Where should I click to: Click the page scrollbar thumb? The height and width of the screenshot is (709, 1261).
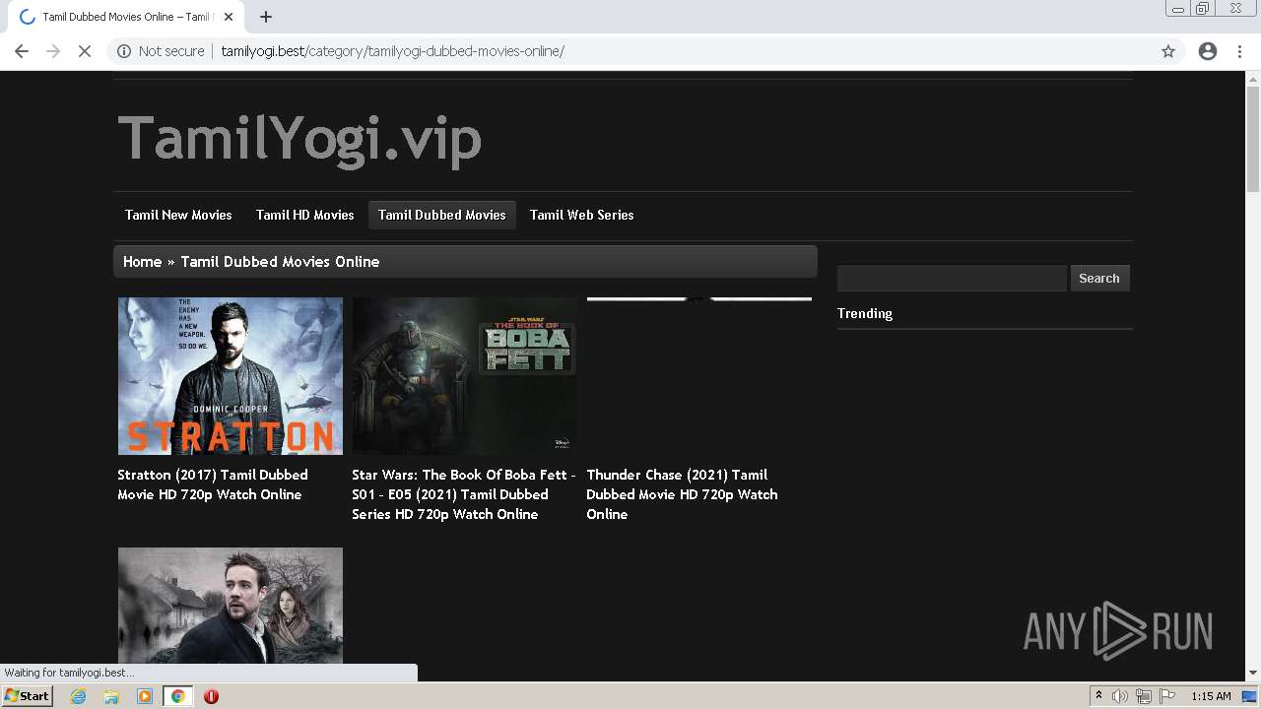pyautogui.click(x=1253, y=138)
